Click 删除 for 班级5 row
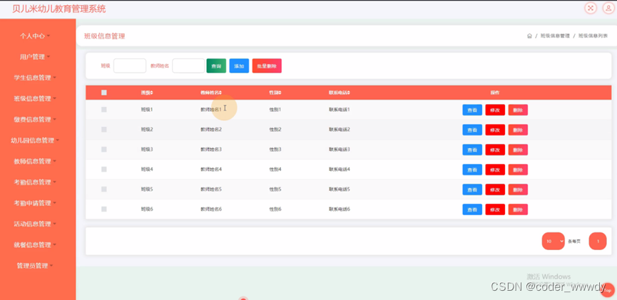This screenshot has height=300, width=617. (x=518, y=190)
